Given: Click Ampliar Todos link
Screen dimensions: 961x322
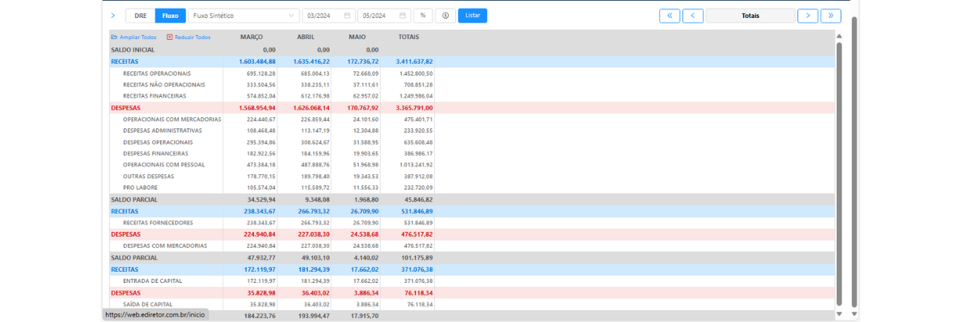Looking at the screenshot, I should (134, 37).
